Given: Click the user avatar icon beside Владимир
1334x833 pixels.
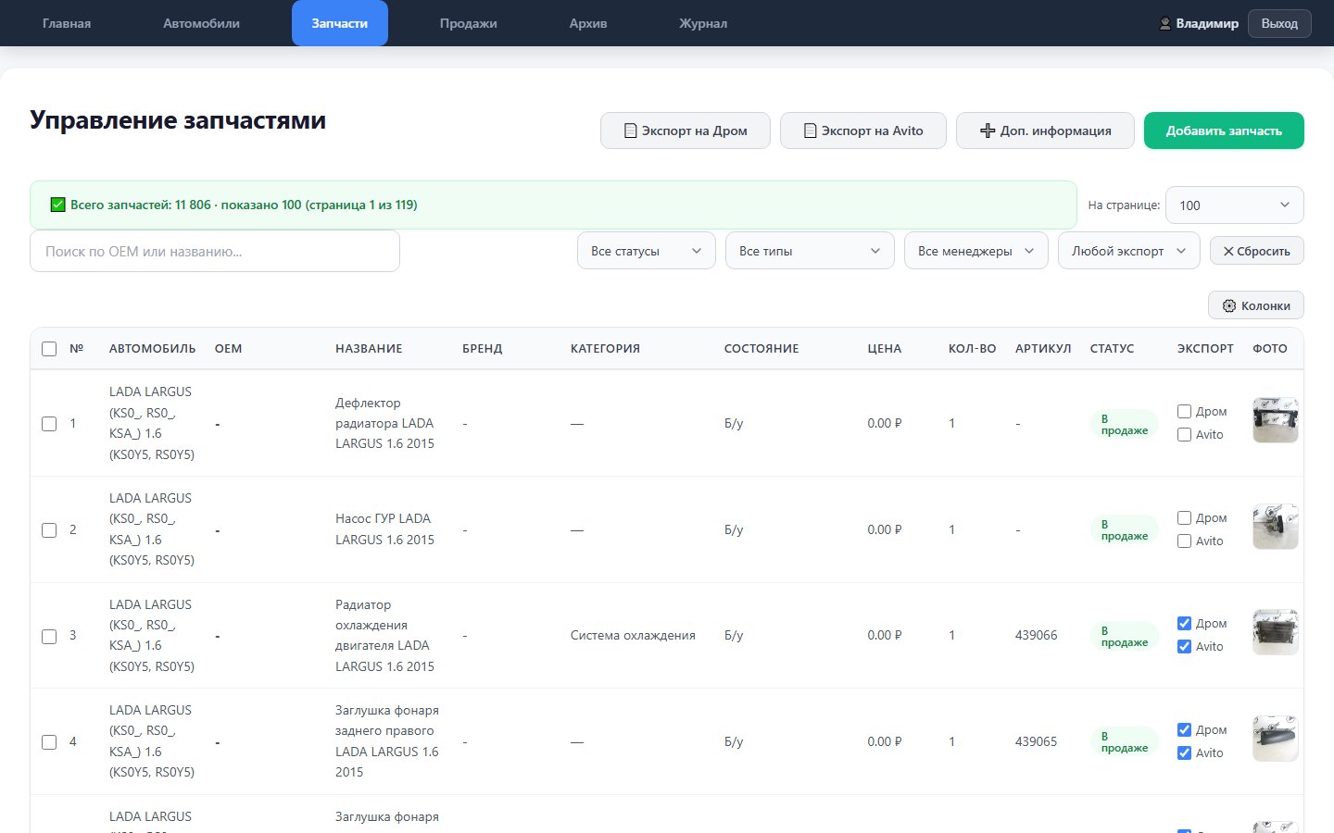Looking at the screenshot, I should 1165,24.
